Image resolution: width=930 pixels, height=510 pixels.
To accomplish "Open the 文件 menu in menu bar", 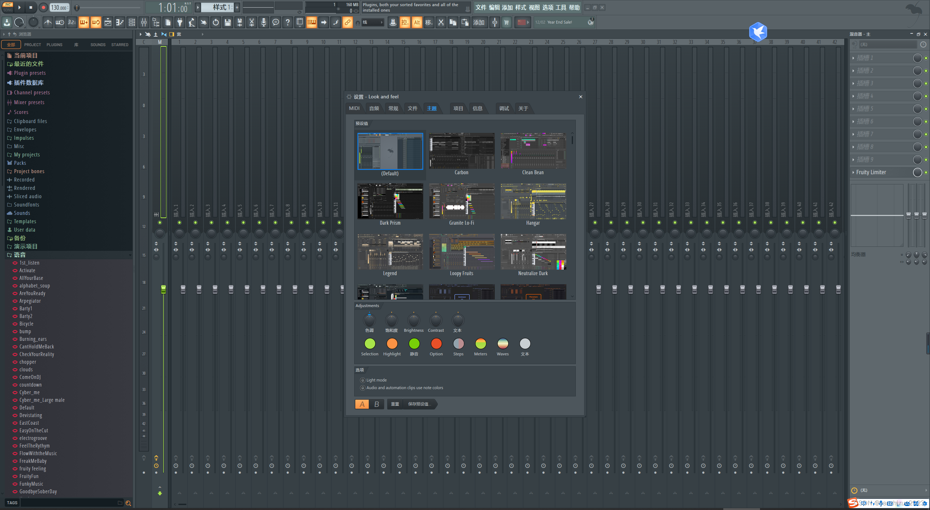I will click(x=481, y=7).
